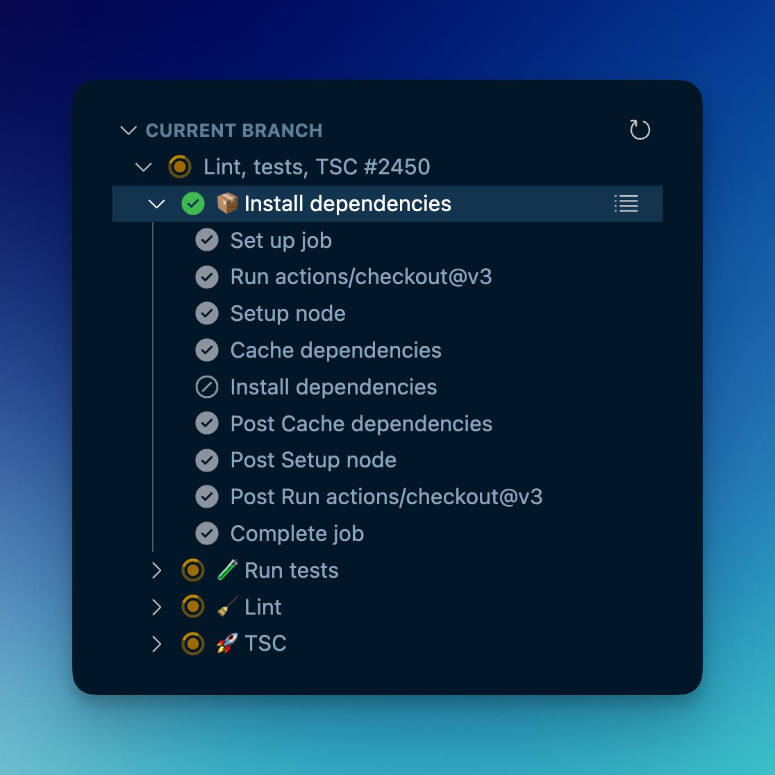
Task: Click the check icon beside Setup node
Action: click(207, 313)
